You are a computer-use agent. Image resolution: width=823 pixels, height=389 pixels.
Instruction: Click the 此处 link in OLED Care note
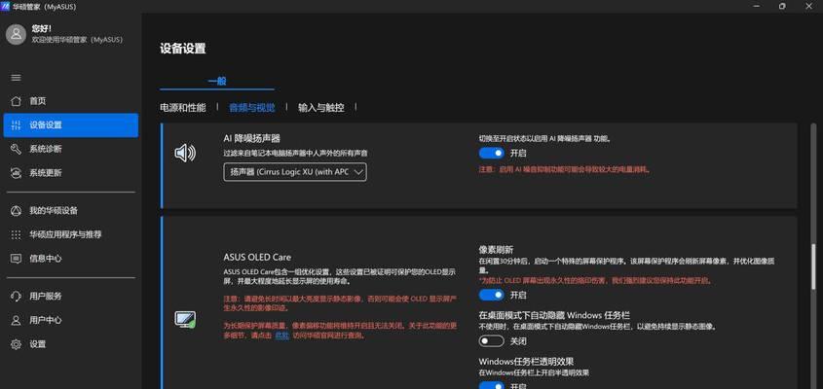(282, 336)
